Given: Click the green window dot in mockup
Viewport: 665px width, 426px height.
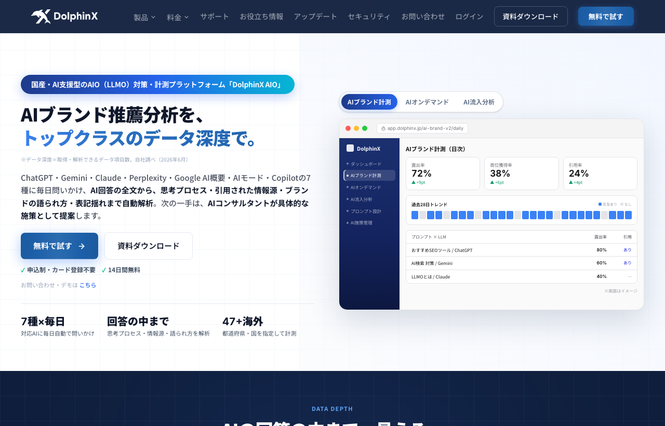Looking at the screenshot, I should [x=365, y=128].
